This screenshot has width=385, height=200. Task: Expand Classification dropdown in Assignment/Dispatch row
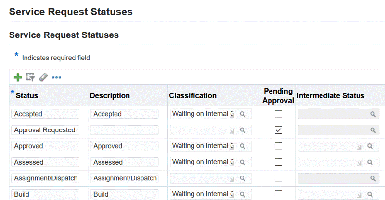(x=231, y=178)
